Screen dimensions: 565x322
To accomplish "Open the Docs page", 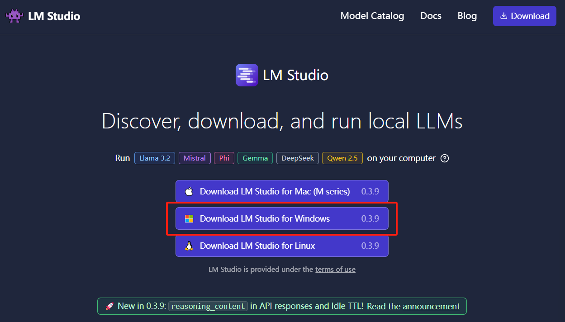I will [431, 16].
